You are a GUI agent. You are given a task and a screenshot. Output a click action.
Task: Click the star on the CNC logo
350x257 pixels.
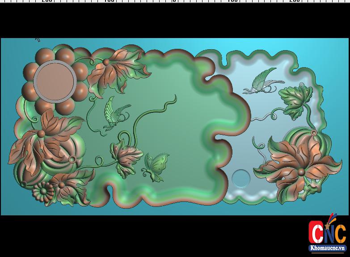332,219
